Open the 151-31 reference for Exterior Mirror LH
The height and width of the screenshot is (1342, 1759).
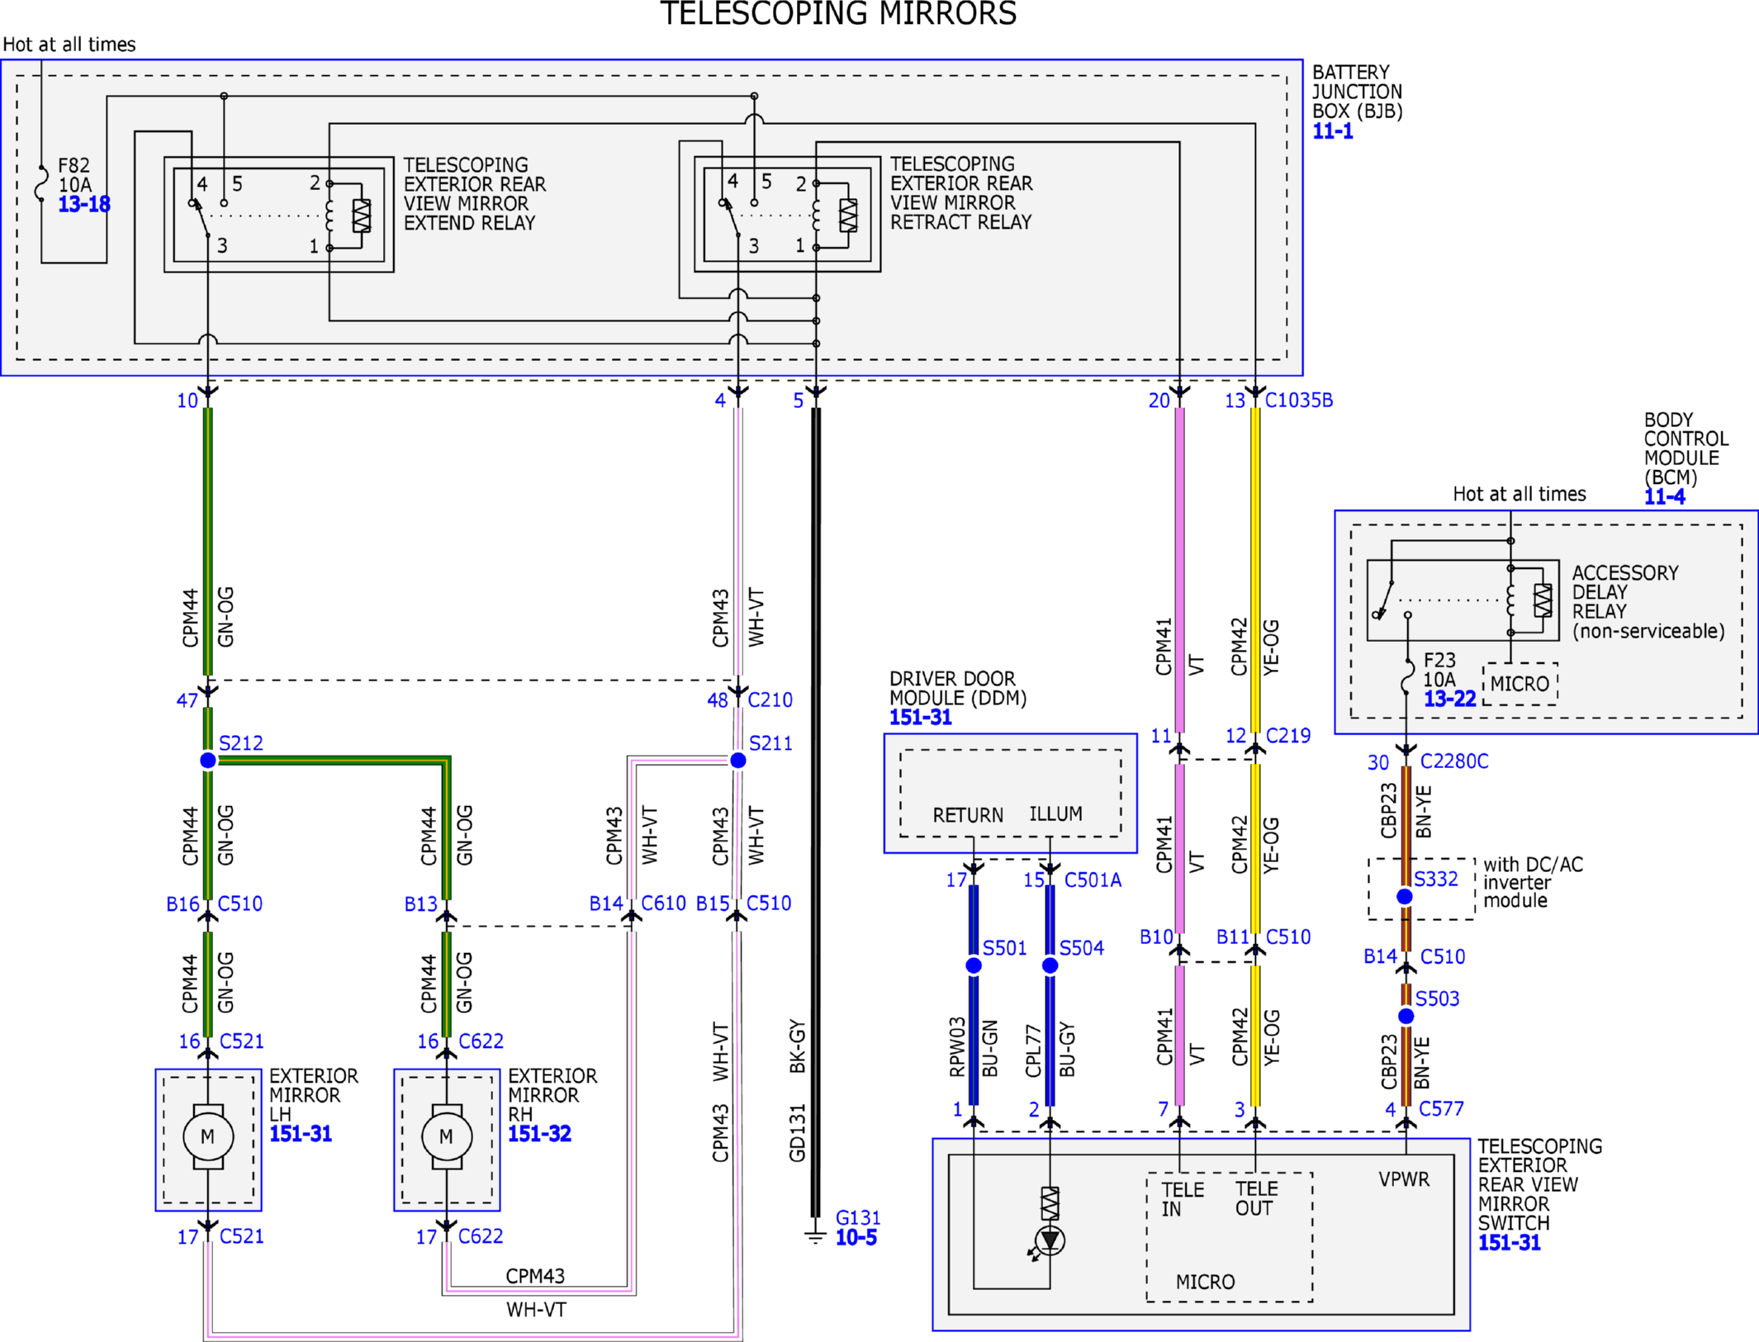(301, 1134)
